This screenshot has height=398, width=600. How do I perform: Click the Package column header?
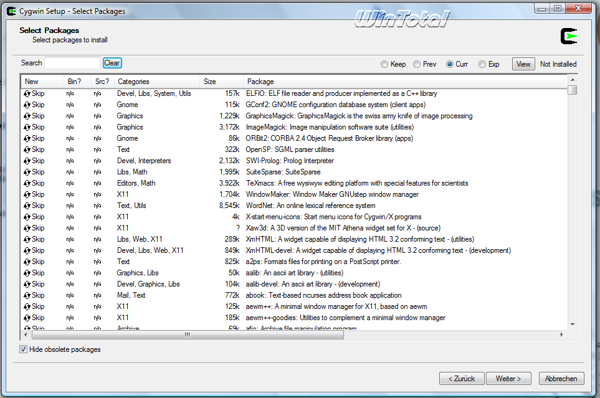[405, 82]
